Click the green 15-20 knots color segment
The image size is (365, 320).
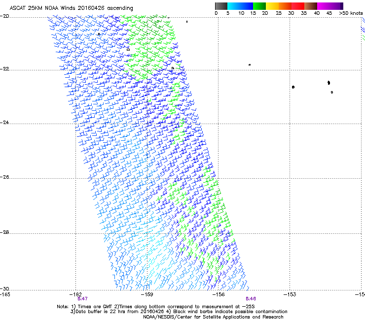[259, 6]
